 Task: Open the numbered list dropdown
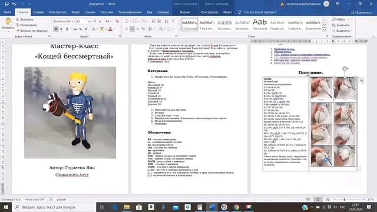point(139,21)
